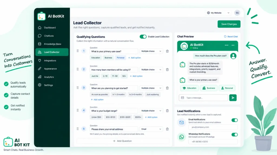Viewport: 277px width, 155px height.
Task: Select Lead Collector in sidebar
Action: tap(52, 52)
